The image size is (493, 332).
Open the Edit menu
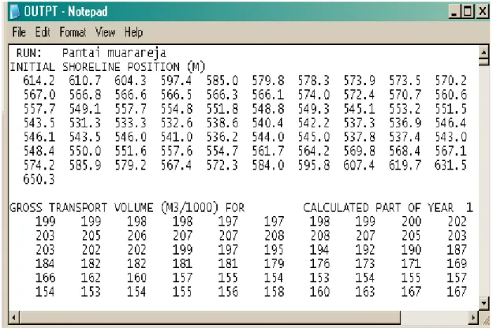click(43, 32)
